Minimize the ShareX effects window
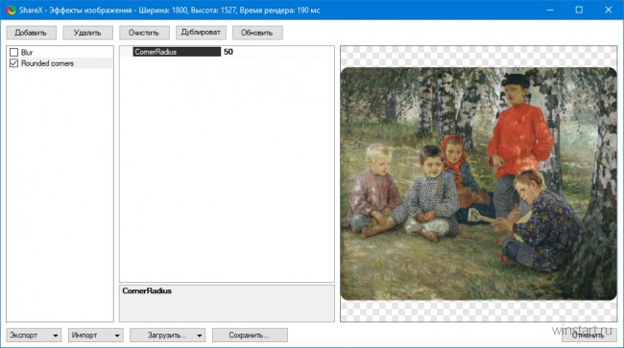The width and height of the screenshot is (624, 348). [550, 10]
